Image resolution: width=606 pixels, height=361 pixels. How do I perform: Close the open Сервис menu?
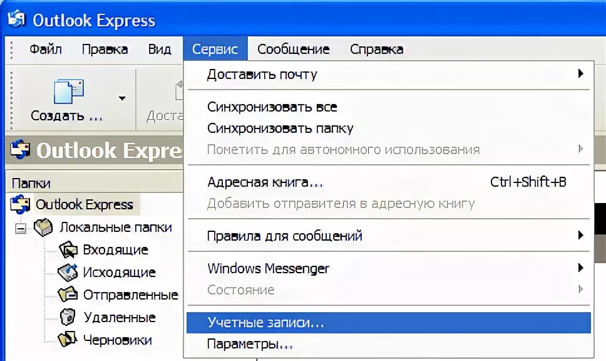[215, 49]
